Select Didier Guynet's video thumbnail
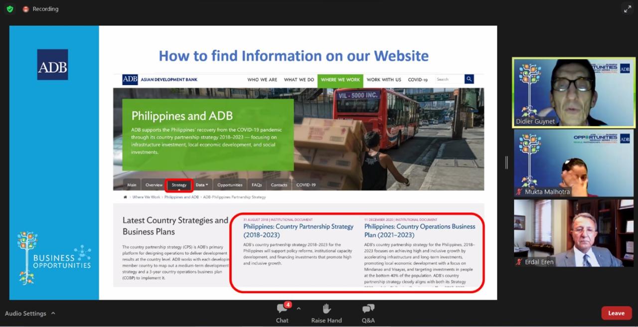Viewport: 638px width, 327px height. click(573, 92)
